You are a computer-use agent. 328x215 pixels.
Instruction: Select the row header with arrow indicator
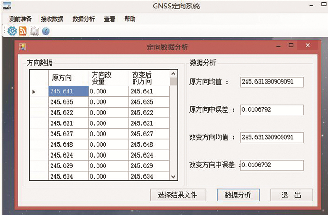click(x=39, y=92)
